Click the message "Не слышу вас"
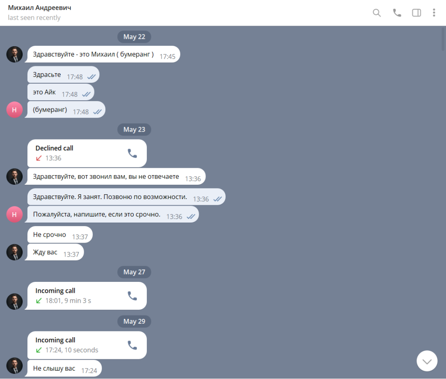 (x=54, y=369)
